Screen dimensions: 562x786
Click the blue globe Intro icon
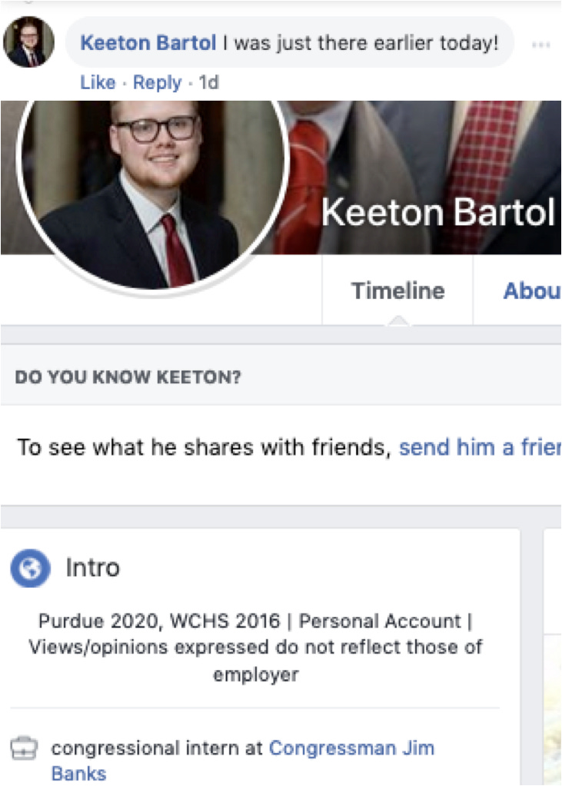click(31, 568)
